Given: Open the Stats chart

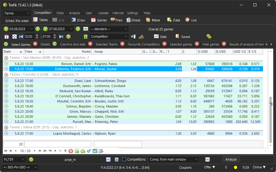Looking at the screenshot, I should pos(160,36).
